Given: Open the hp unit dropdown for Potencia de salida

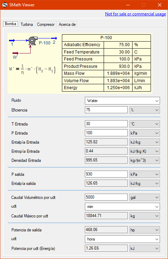Looking at the screenshot, I should click(x=144, y=230).
